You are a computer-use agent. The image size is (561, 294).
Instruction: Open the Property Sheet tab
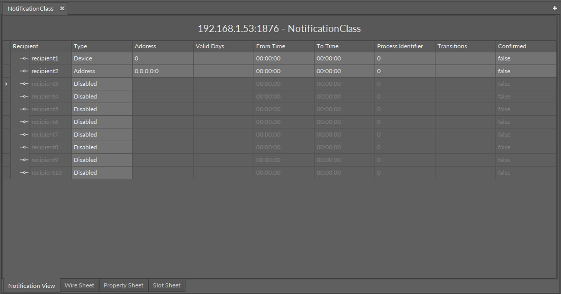(x=123, y=285)
